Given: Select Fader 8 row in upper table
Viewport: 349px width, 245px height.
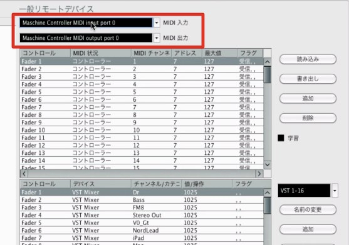Looking at the screenshot, I should 142,115.
